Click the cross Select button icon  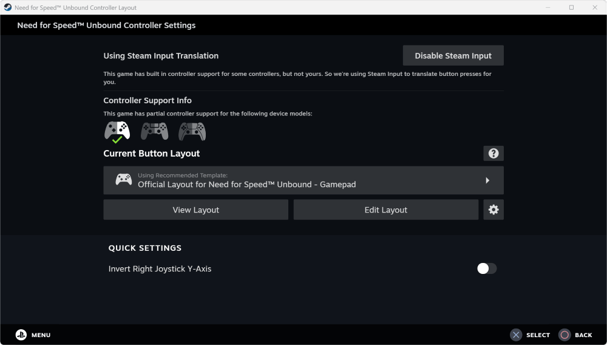pyautogui.click(x=516, y=335)
